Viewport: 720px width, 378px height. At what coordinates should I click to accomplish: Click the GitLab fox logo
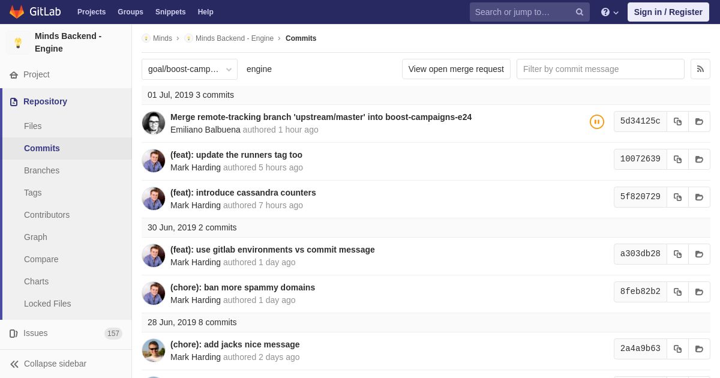pyautogui.click(x=17, y=12)
